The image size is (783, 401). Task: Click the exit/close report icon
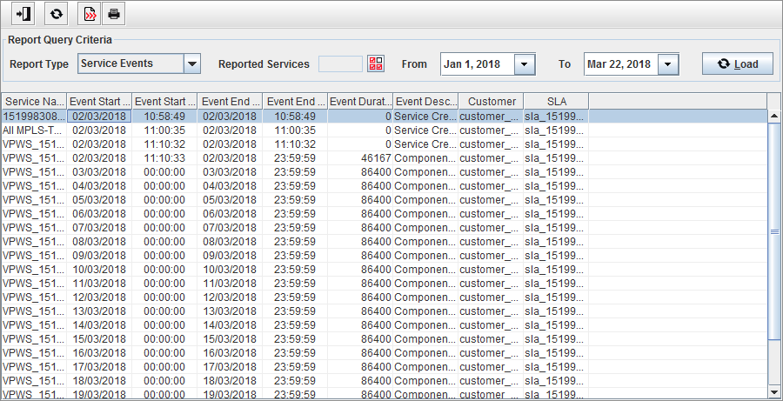(24, 14)
